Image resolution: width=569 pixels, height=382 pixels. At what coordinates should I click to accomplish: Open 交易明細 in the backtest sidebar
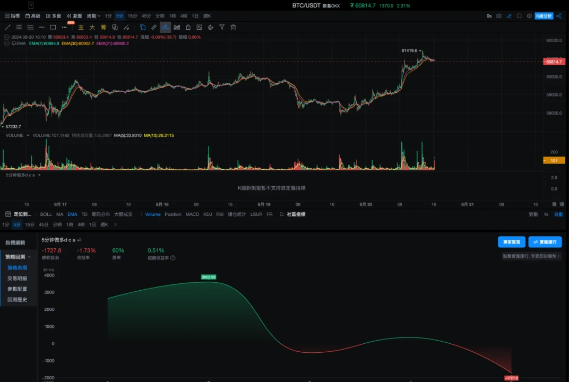[17, 278]
